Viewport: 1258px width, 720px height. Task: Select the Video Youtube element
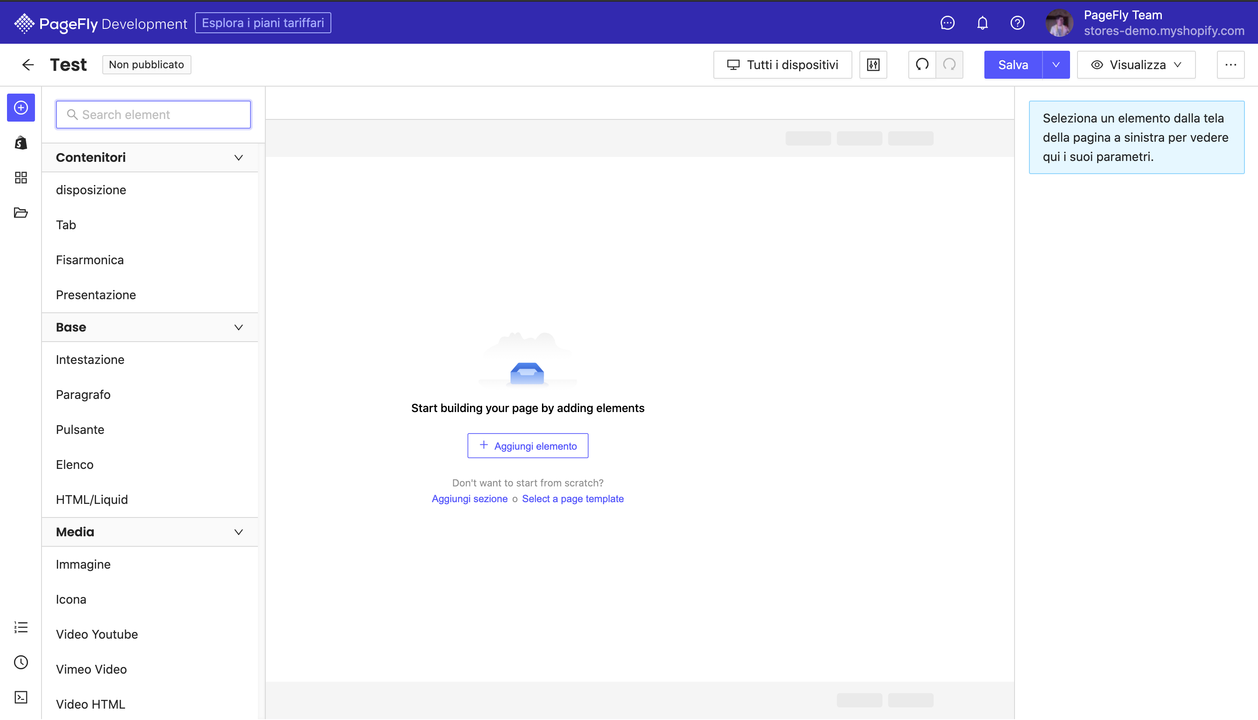point(150,634)
